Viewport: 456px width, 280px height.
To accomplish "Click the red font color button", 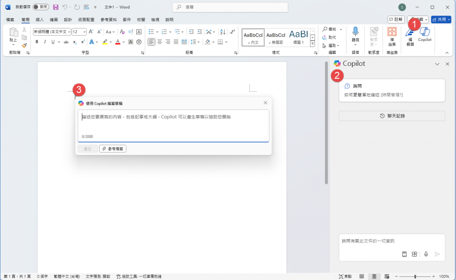I will pos(118,42).
